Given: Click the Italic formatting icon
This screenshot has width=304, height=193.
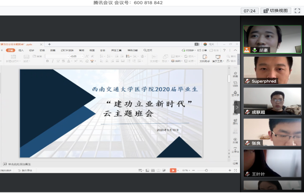Looking at the screenshot, I should coord(53,61).
